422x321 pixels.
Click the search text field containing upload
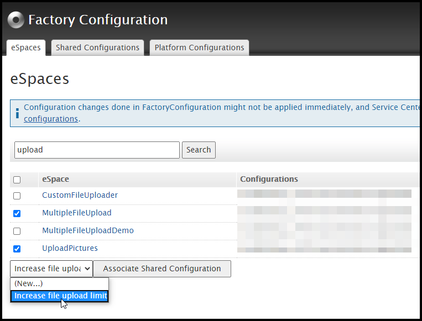[x=97, y=150]
